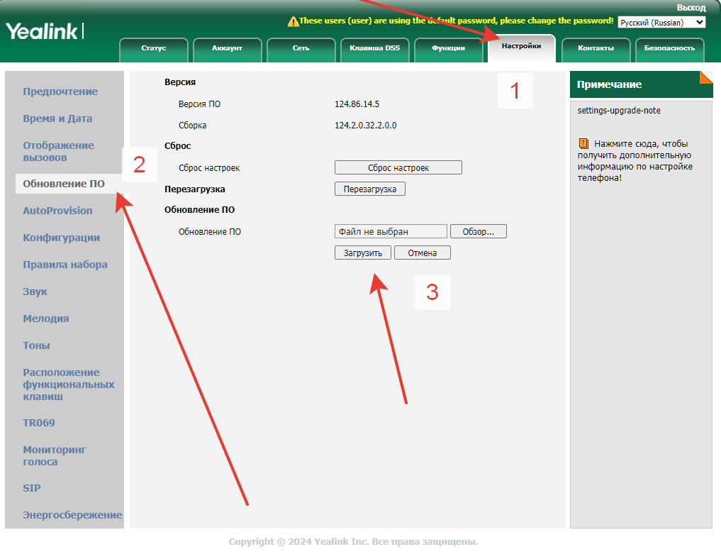
Task: Click firmware version value 124.86.14.5
Action: pyautogui.click(x=357, y=104)
